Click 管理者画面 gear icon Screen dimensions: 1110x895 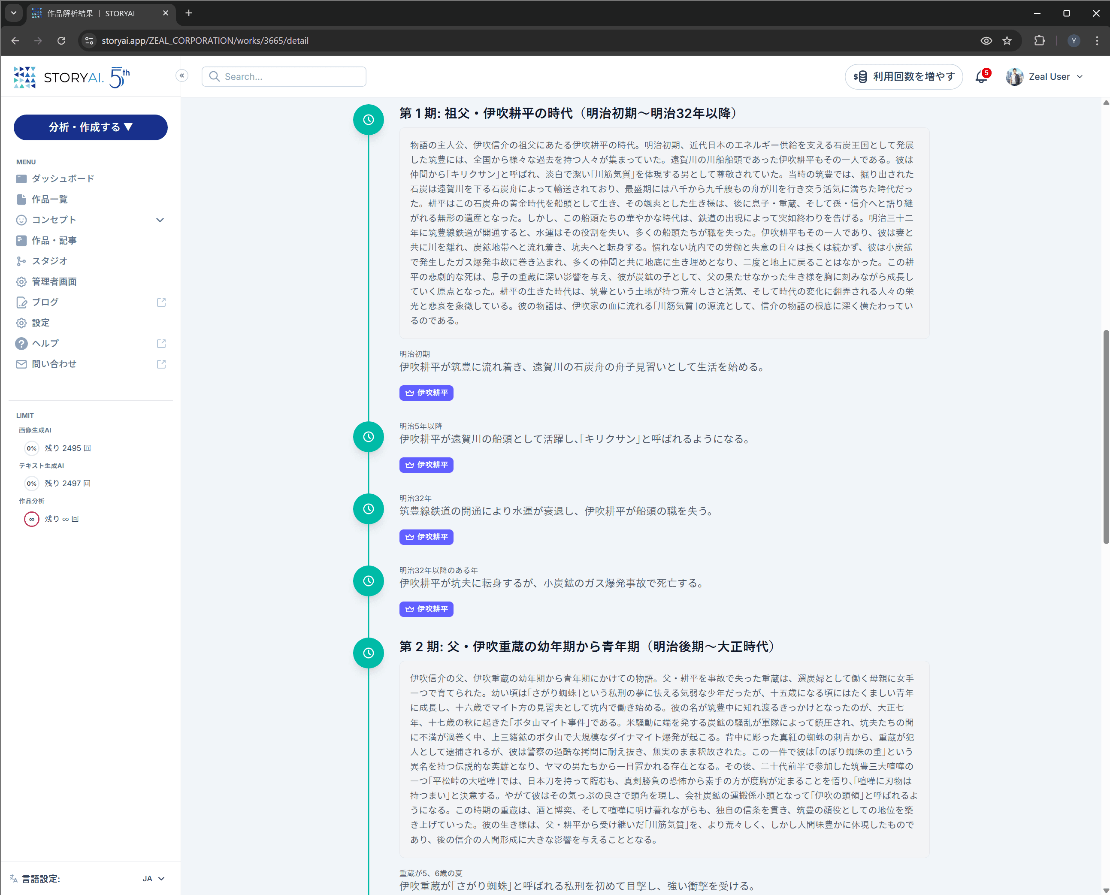21,281
